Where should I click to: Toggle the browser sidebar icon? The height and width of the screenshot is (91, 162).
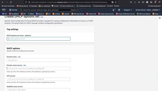(x=143, y=2)
